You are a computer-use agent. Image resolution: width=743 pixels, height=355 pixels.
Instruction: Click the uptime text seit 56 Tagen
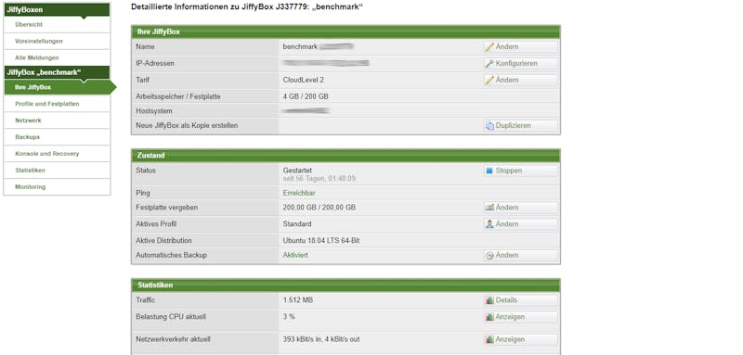[319, 179]
